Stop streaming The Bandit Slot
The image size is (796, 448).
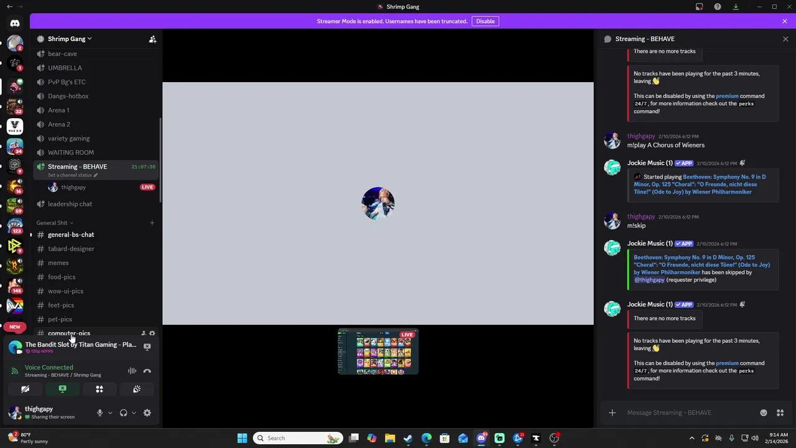pyautogui.click(x=147, y=347)
